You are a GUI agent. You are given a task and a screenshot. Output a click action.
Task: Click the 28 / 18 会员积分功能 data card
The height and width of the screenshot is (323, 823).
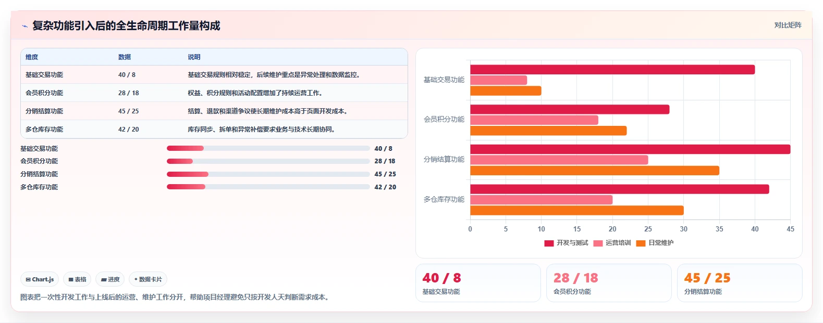(609, 283)
